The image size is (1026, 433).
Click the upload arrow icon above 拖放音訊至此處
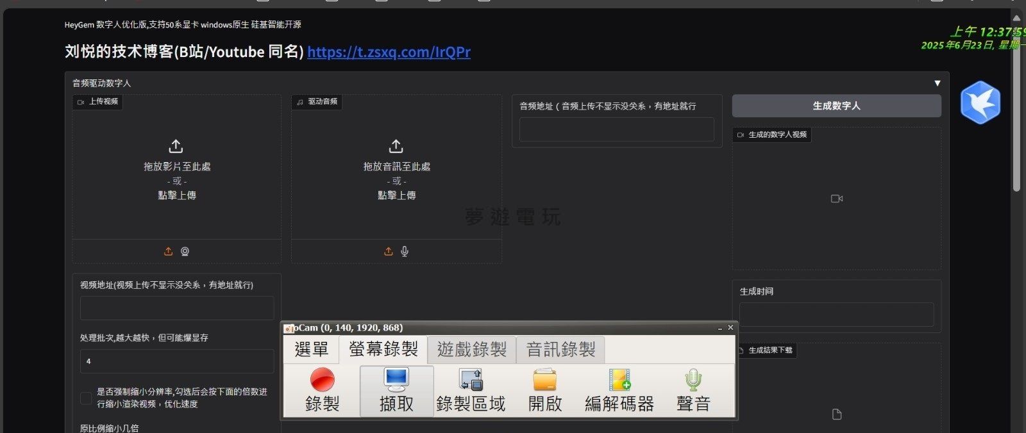click(x=396, y=147)
